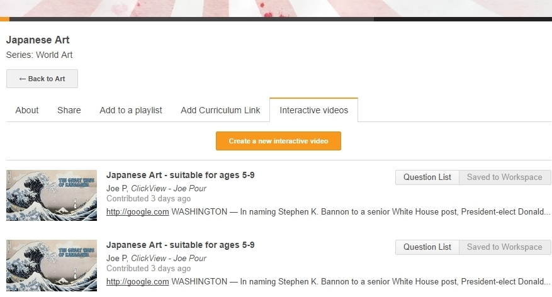Click the author name Joe P in the first entry
The height and width of the screenshot is (297, 552).
pyautogui.click(x=117, y=188)
